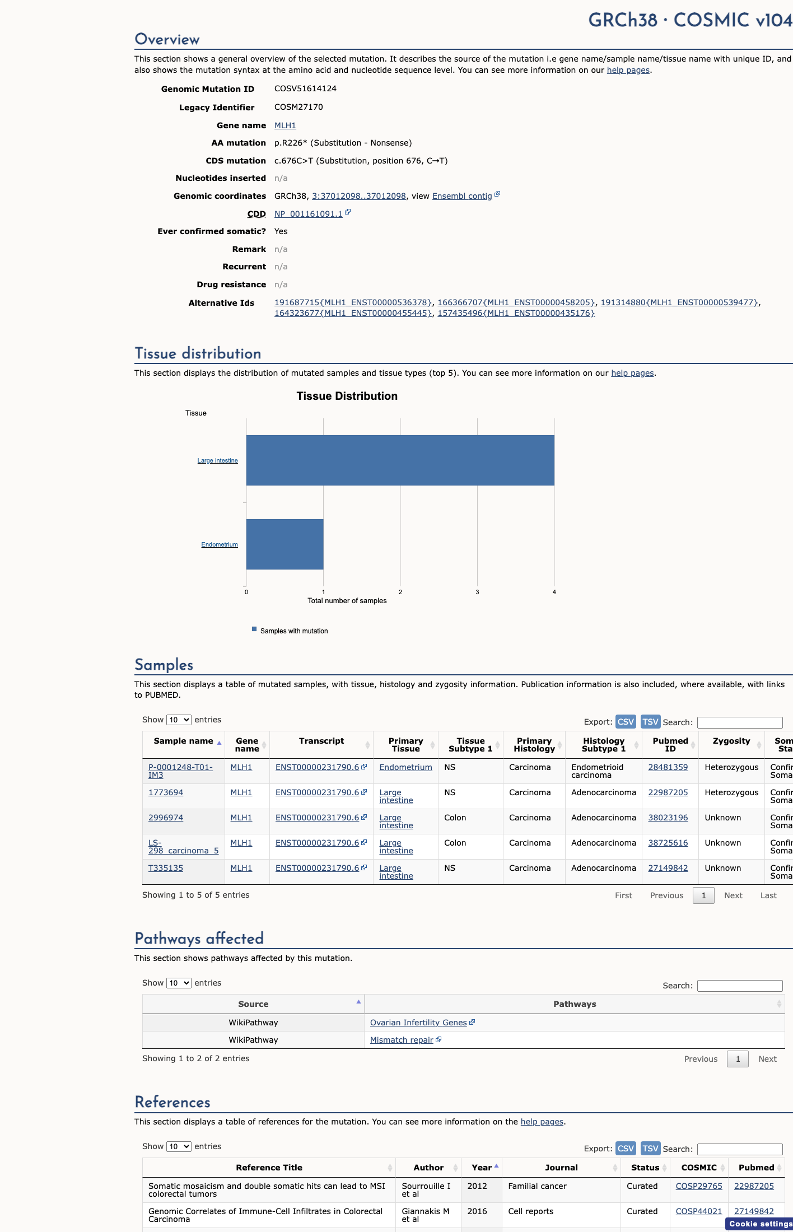Open Pubmed ID 28481359 link

point(668,767)
